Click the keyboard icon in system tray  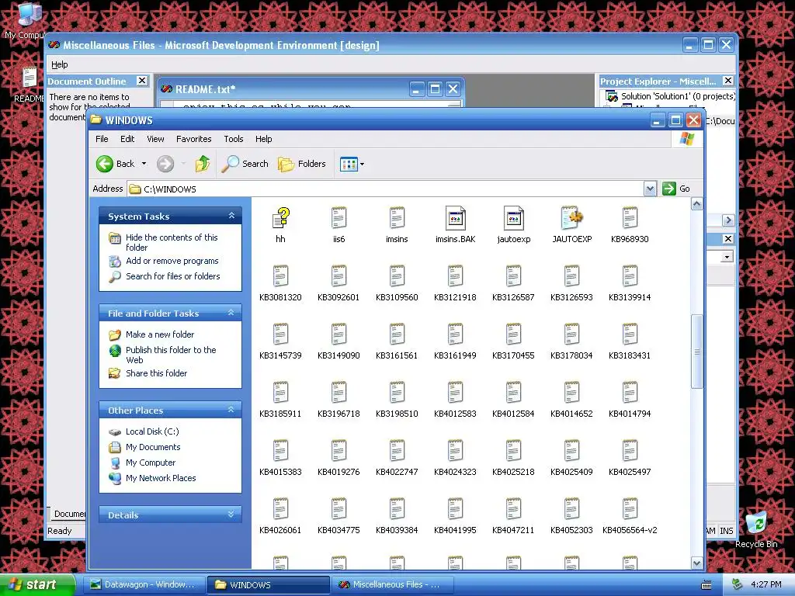click(706, 585)
